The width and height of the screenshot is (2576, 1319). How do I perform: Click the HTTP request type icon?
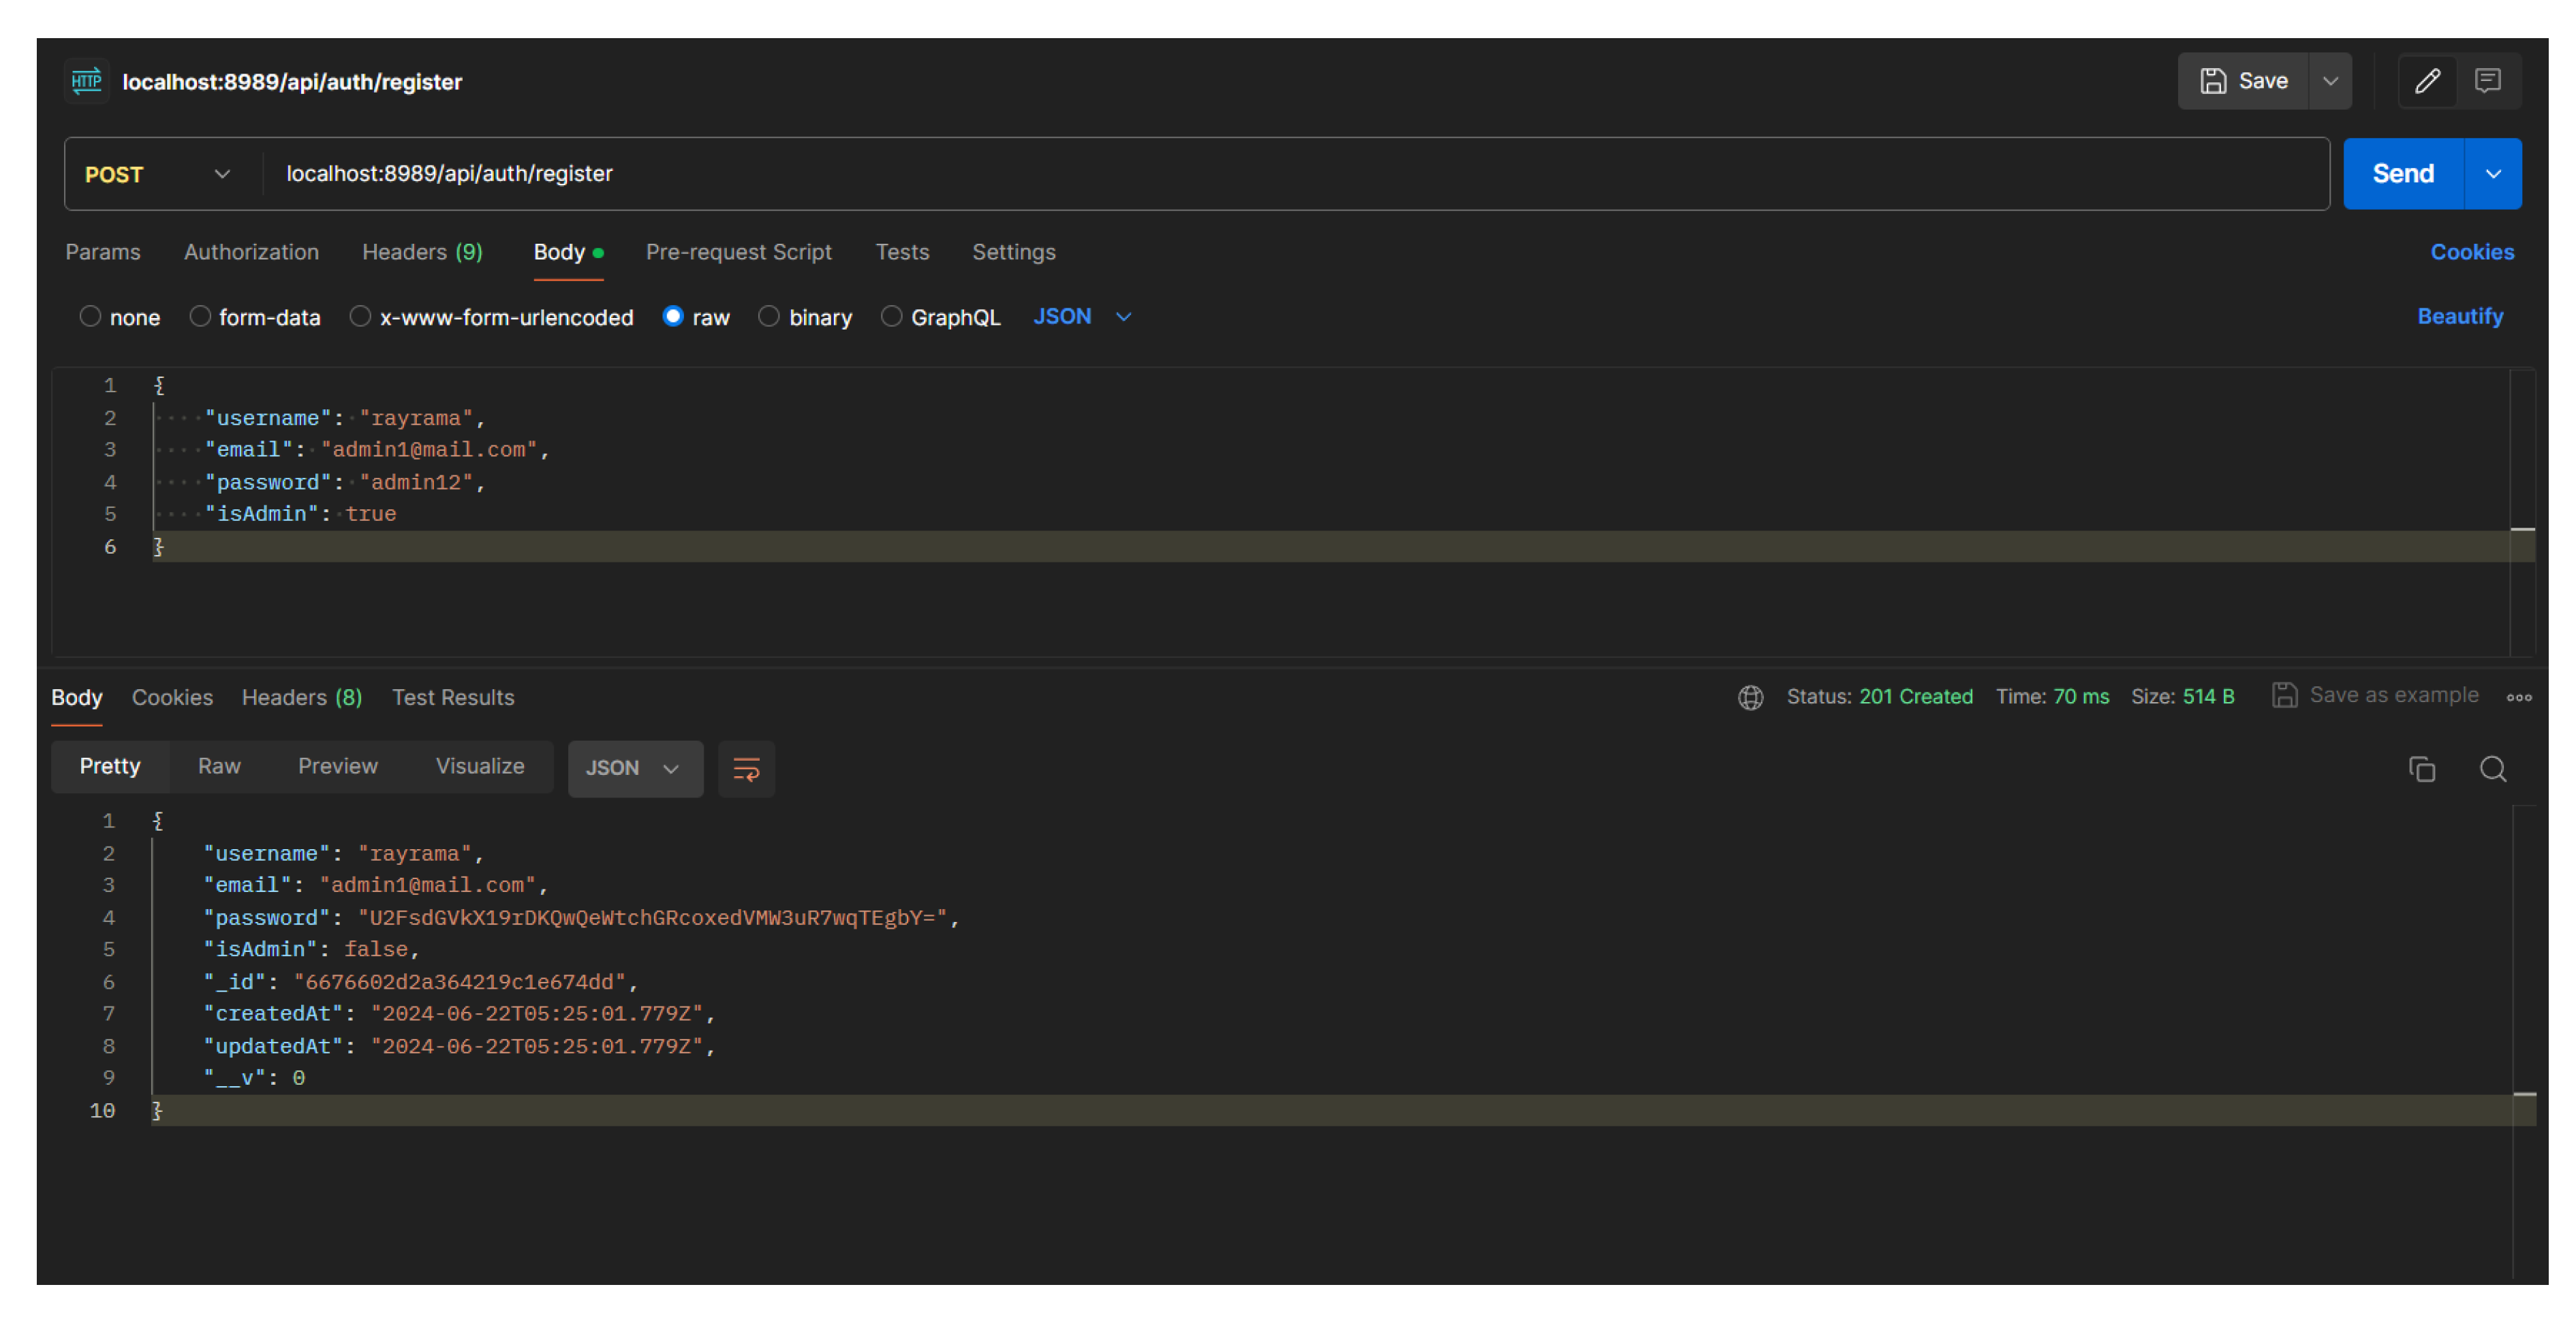coord(87,81)
